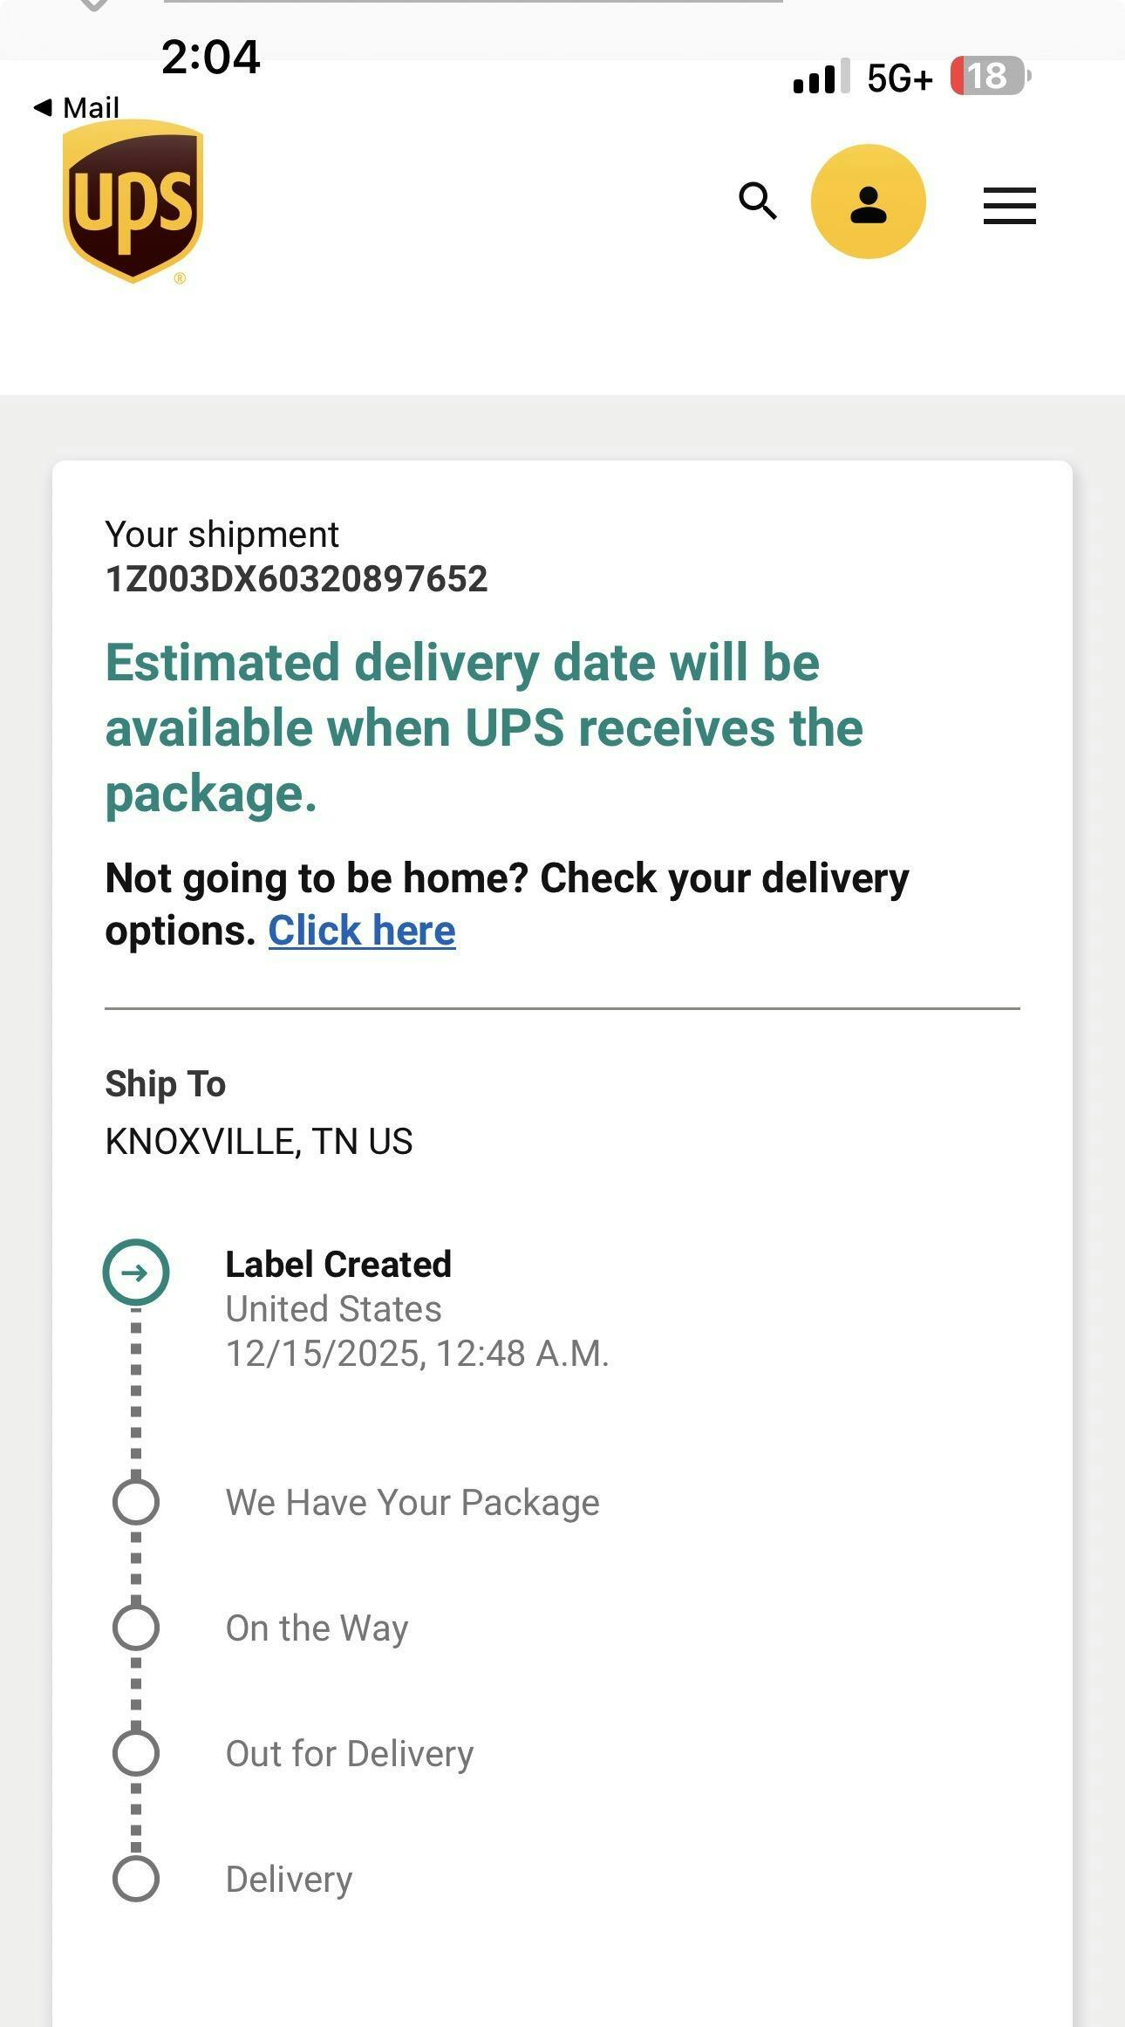This screenshot has height=2027, width=1125.
Task: Open the search magnifier icon
Action: pos(757,201)
